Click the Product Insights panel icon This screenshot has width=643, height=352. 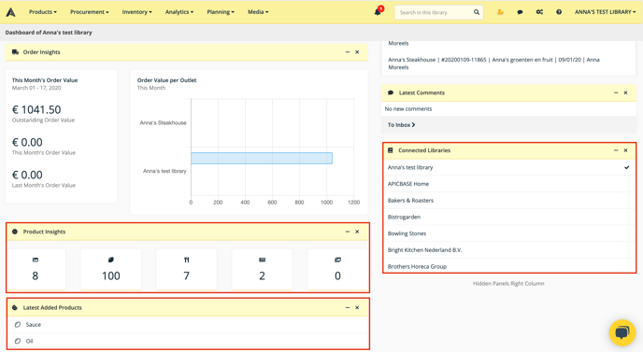(x=15, y=232)
